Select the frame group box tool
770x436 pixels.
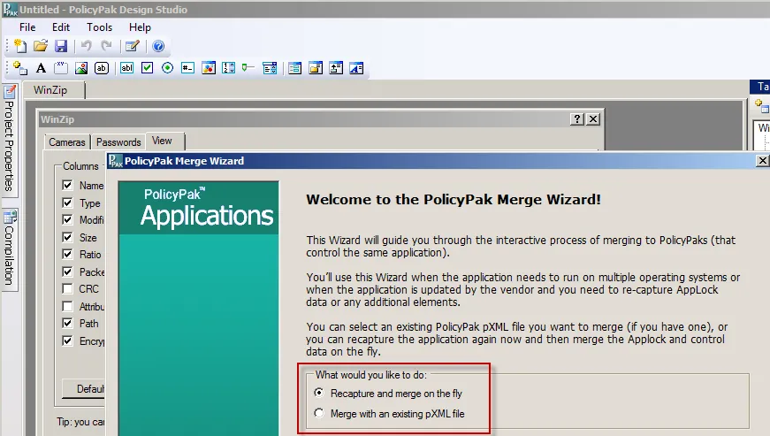coord(61,68)
